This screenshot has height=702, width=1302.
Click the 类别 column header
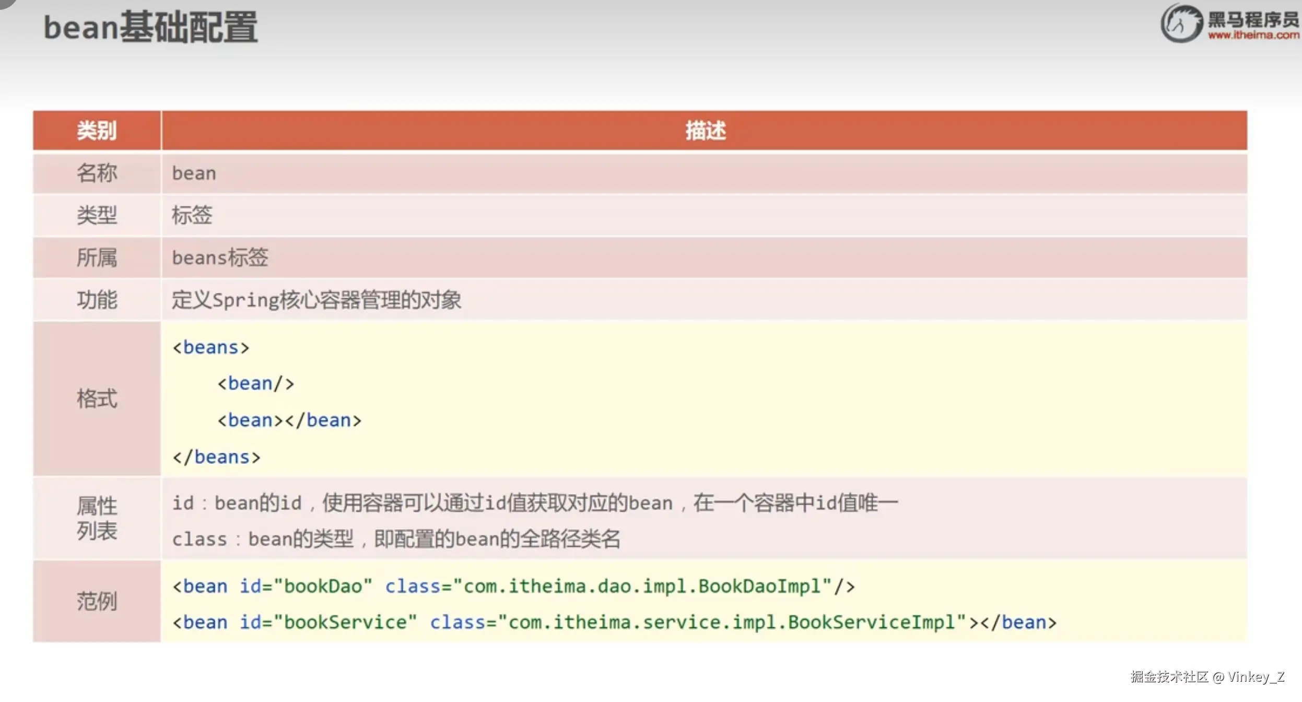click(97, 131)
